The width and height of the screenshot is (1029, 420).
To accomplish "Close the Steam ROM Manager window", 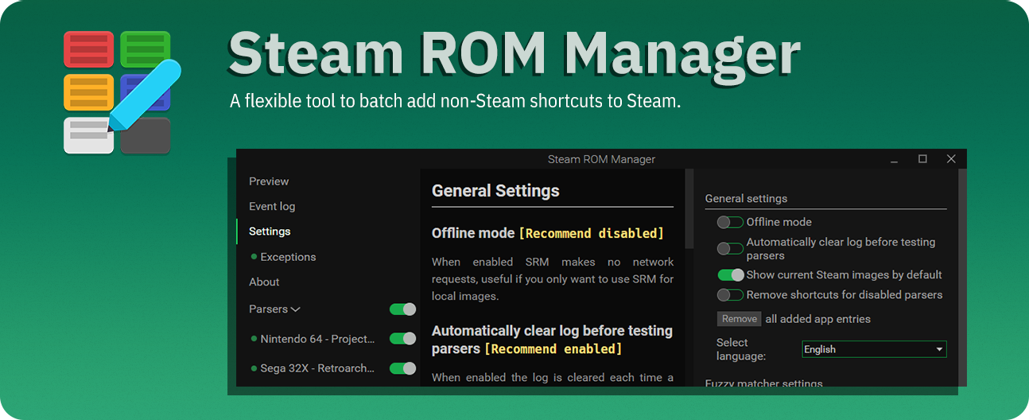I will (x=951, y=159).
